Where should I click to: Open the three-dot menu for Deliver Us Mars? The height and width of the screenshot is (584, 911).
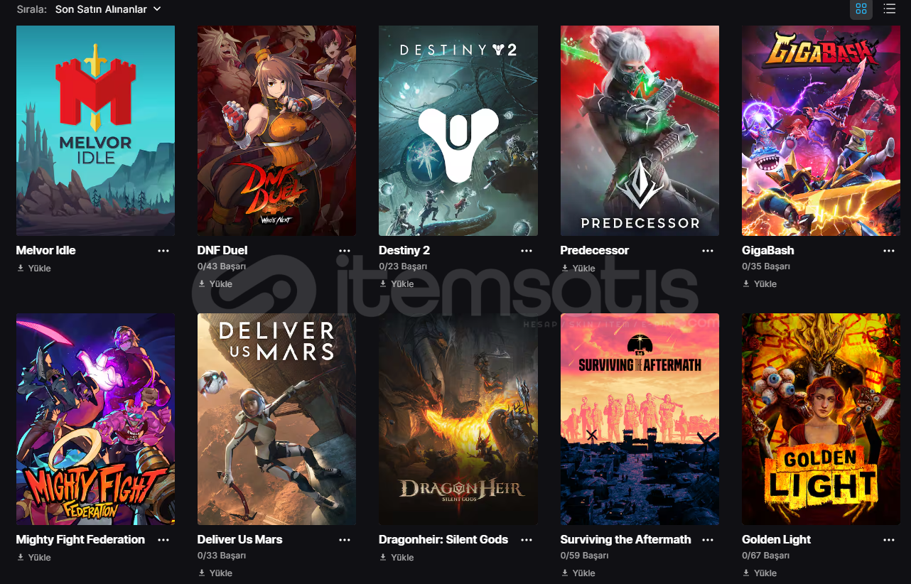(345, 540)
